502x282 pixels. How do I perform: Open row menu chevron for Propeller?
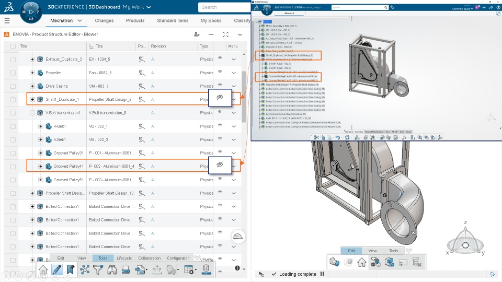[234, 73]
